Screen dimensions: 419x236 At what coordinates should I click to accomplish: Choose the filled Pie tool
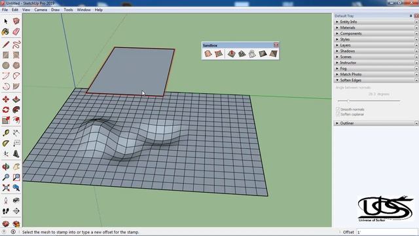[16, 87]
